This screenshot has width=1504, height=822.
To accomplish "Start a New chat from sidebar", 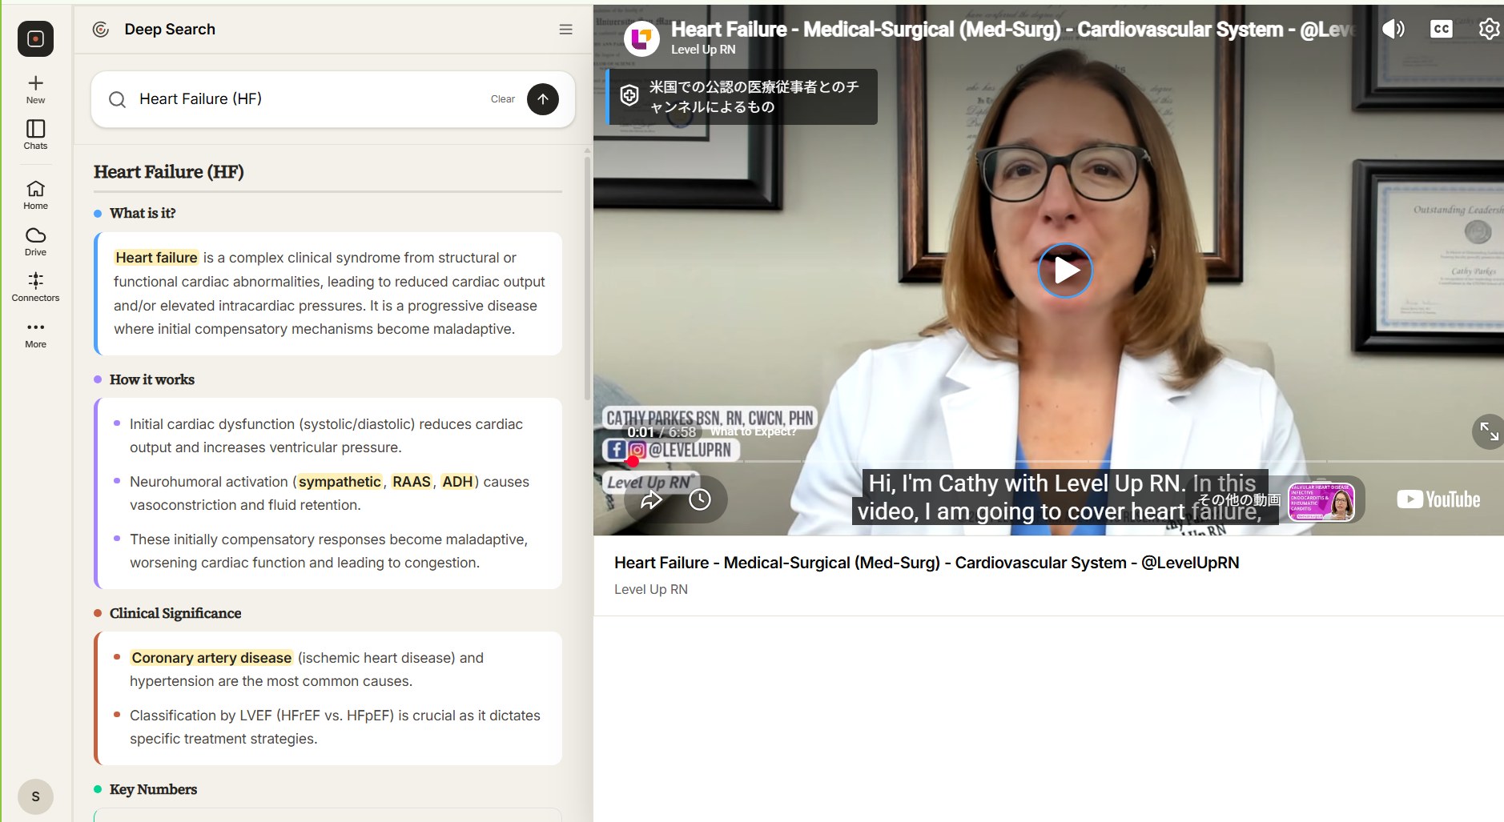I will [x=35, y=90].
